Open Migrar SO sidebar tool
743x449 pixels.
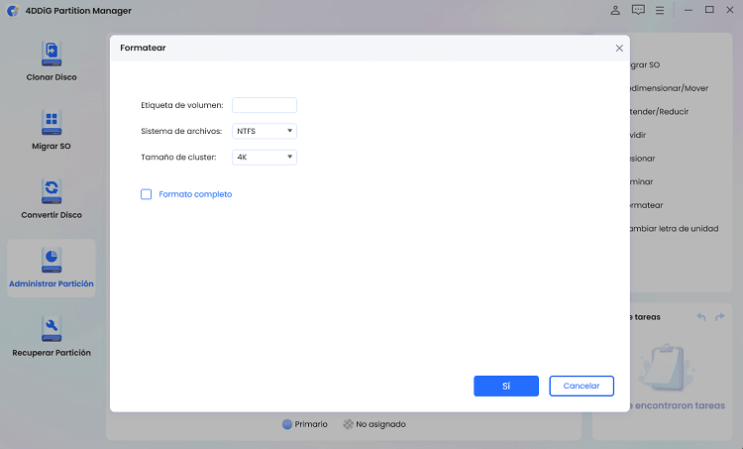pyautogui.click(x=52, y=130)
